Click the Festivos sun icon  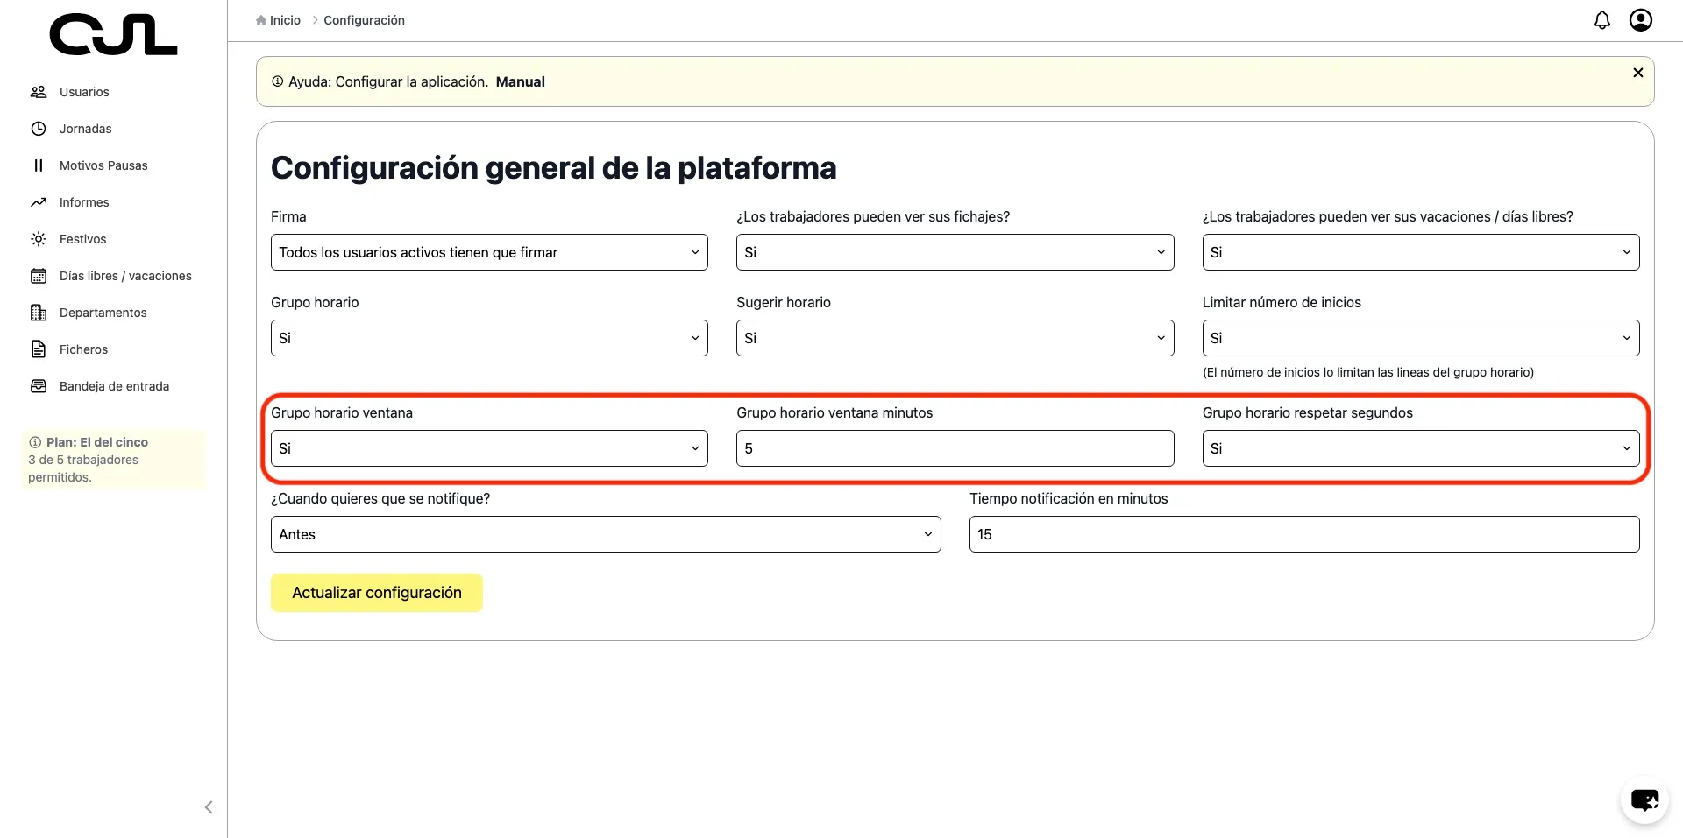coord(39,239)
